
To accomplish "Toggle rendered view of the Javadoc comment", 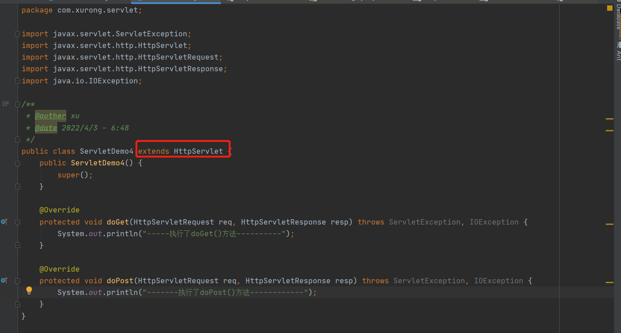I will [x=5, y=104].
